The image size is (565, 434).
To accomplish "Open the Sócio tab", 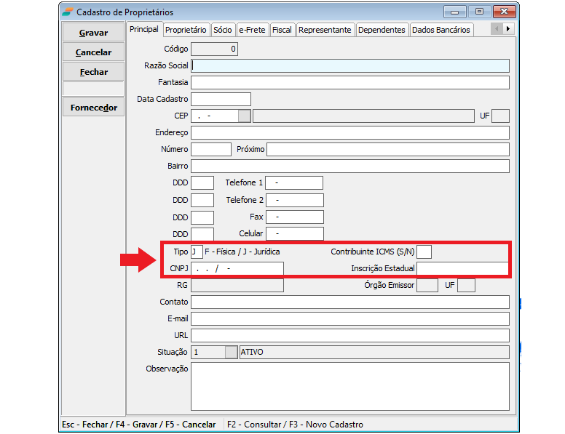I will 222,30.
